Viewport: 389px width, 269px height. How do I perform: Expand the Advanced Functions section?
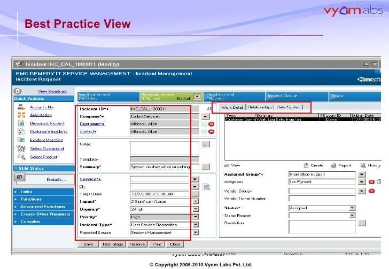click(x=43, y=207)
